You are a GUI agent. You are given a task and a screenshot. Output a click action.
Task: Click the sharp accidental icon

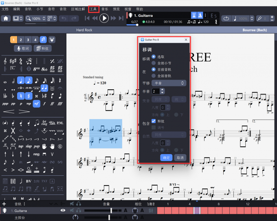(x=29, y=96)
